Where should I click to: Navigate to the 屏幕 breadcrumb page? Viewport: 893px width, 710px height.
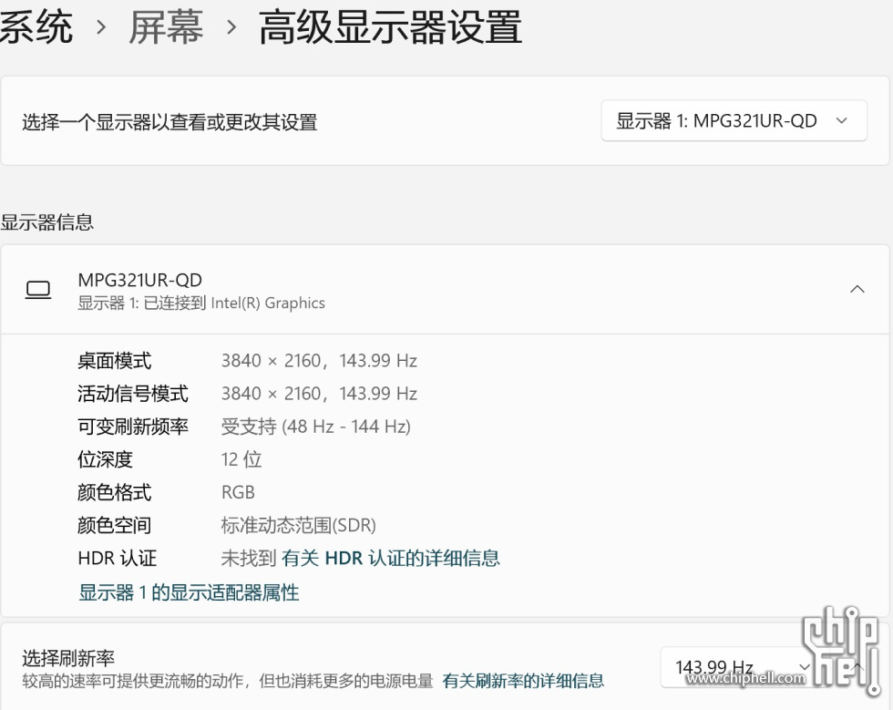click(166, 27)
